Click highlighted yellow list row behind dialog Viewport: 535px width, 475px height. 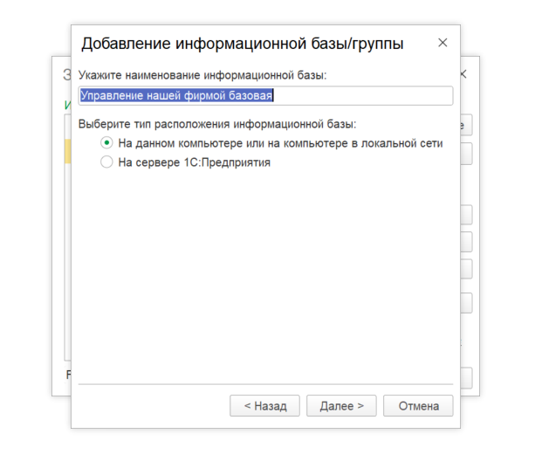(66, 151)
